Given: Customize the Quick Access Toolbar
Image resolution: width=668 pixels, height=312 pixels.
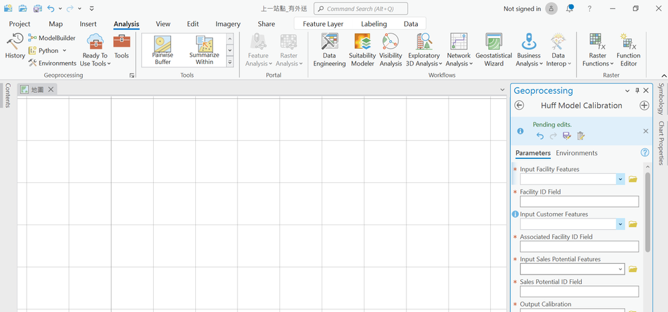Looking at the screenshot, I should tap(92, 8).
